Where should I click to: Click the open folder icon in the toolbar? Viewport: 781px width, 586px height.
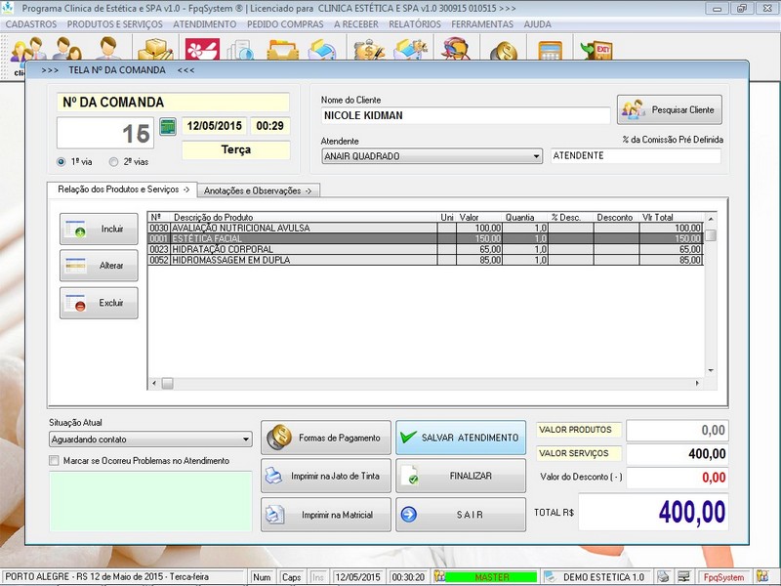click(x=282, y=50)
